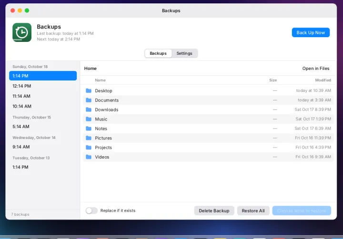343x239 pixels.
Task: Select the 10:14 AM backup
Action: click(x=43, y=106)
